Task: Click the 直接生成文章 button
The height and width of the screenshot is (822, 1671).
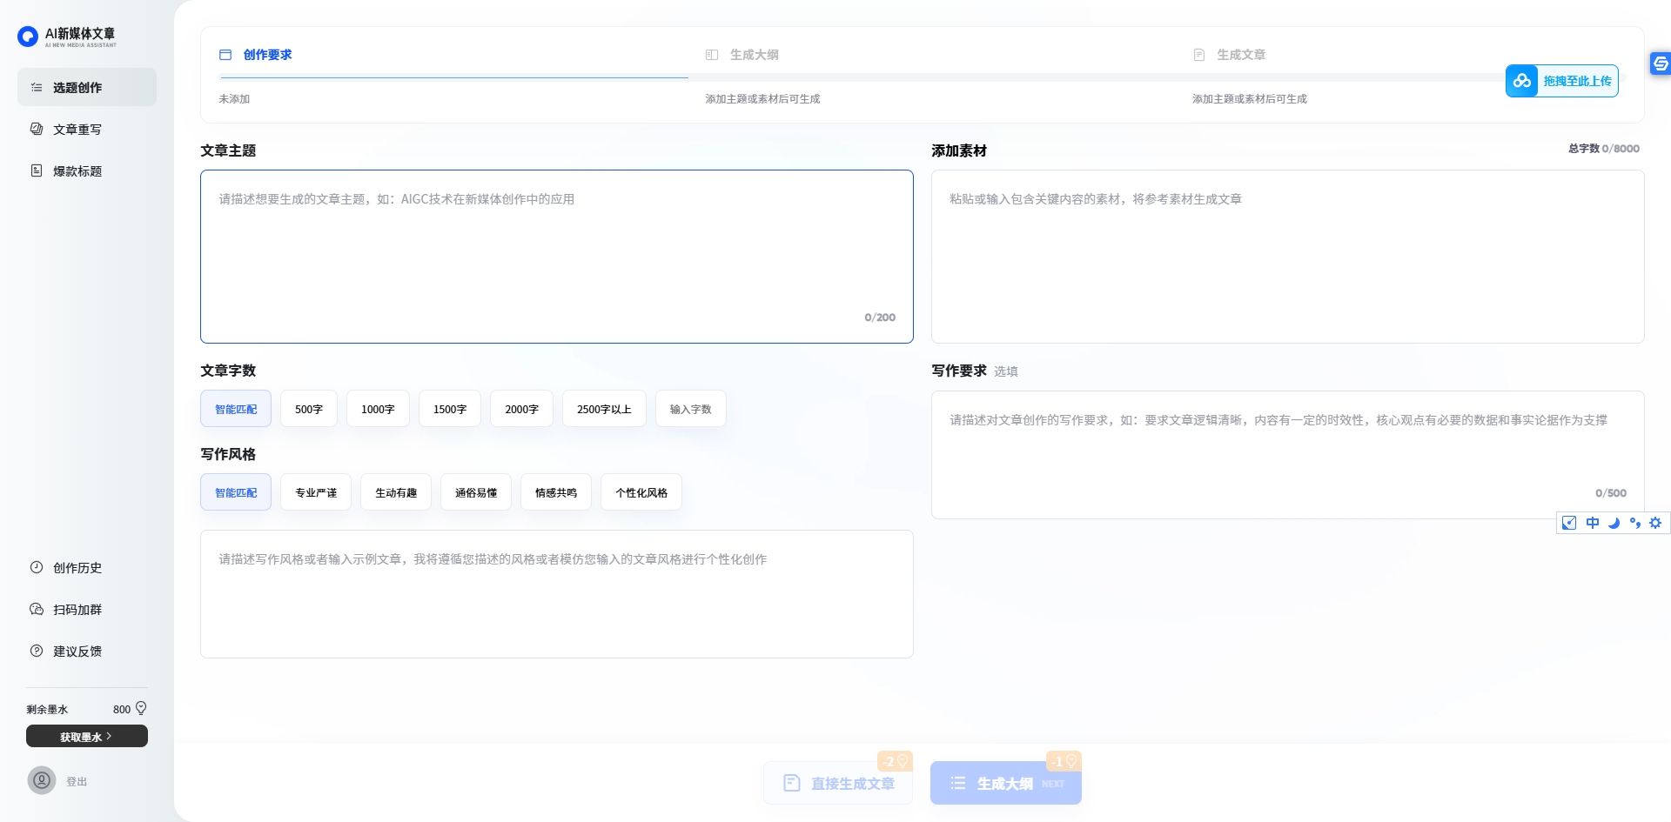Action: [838, 782]
